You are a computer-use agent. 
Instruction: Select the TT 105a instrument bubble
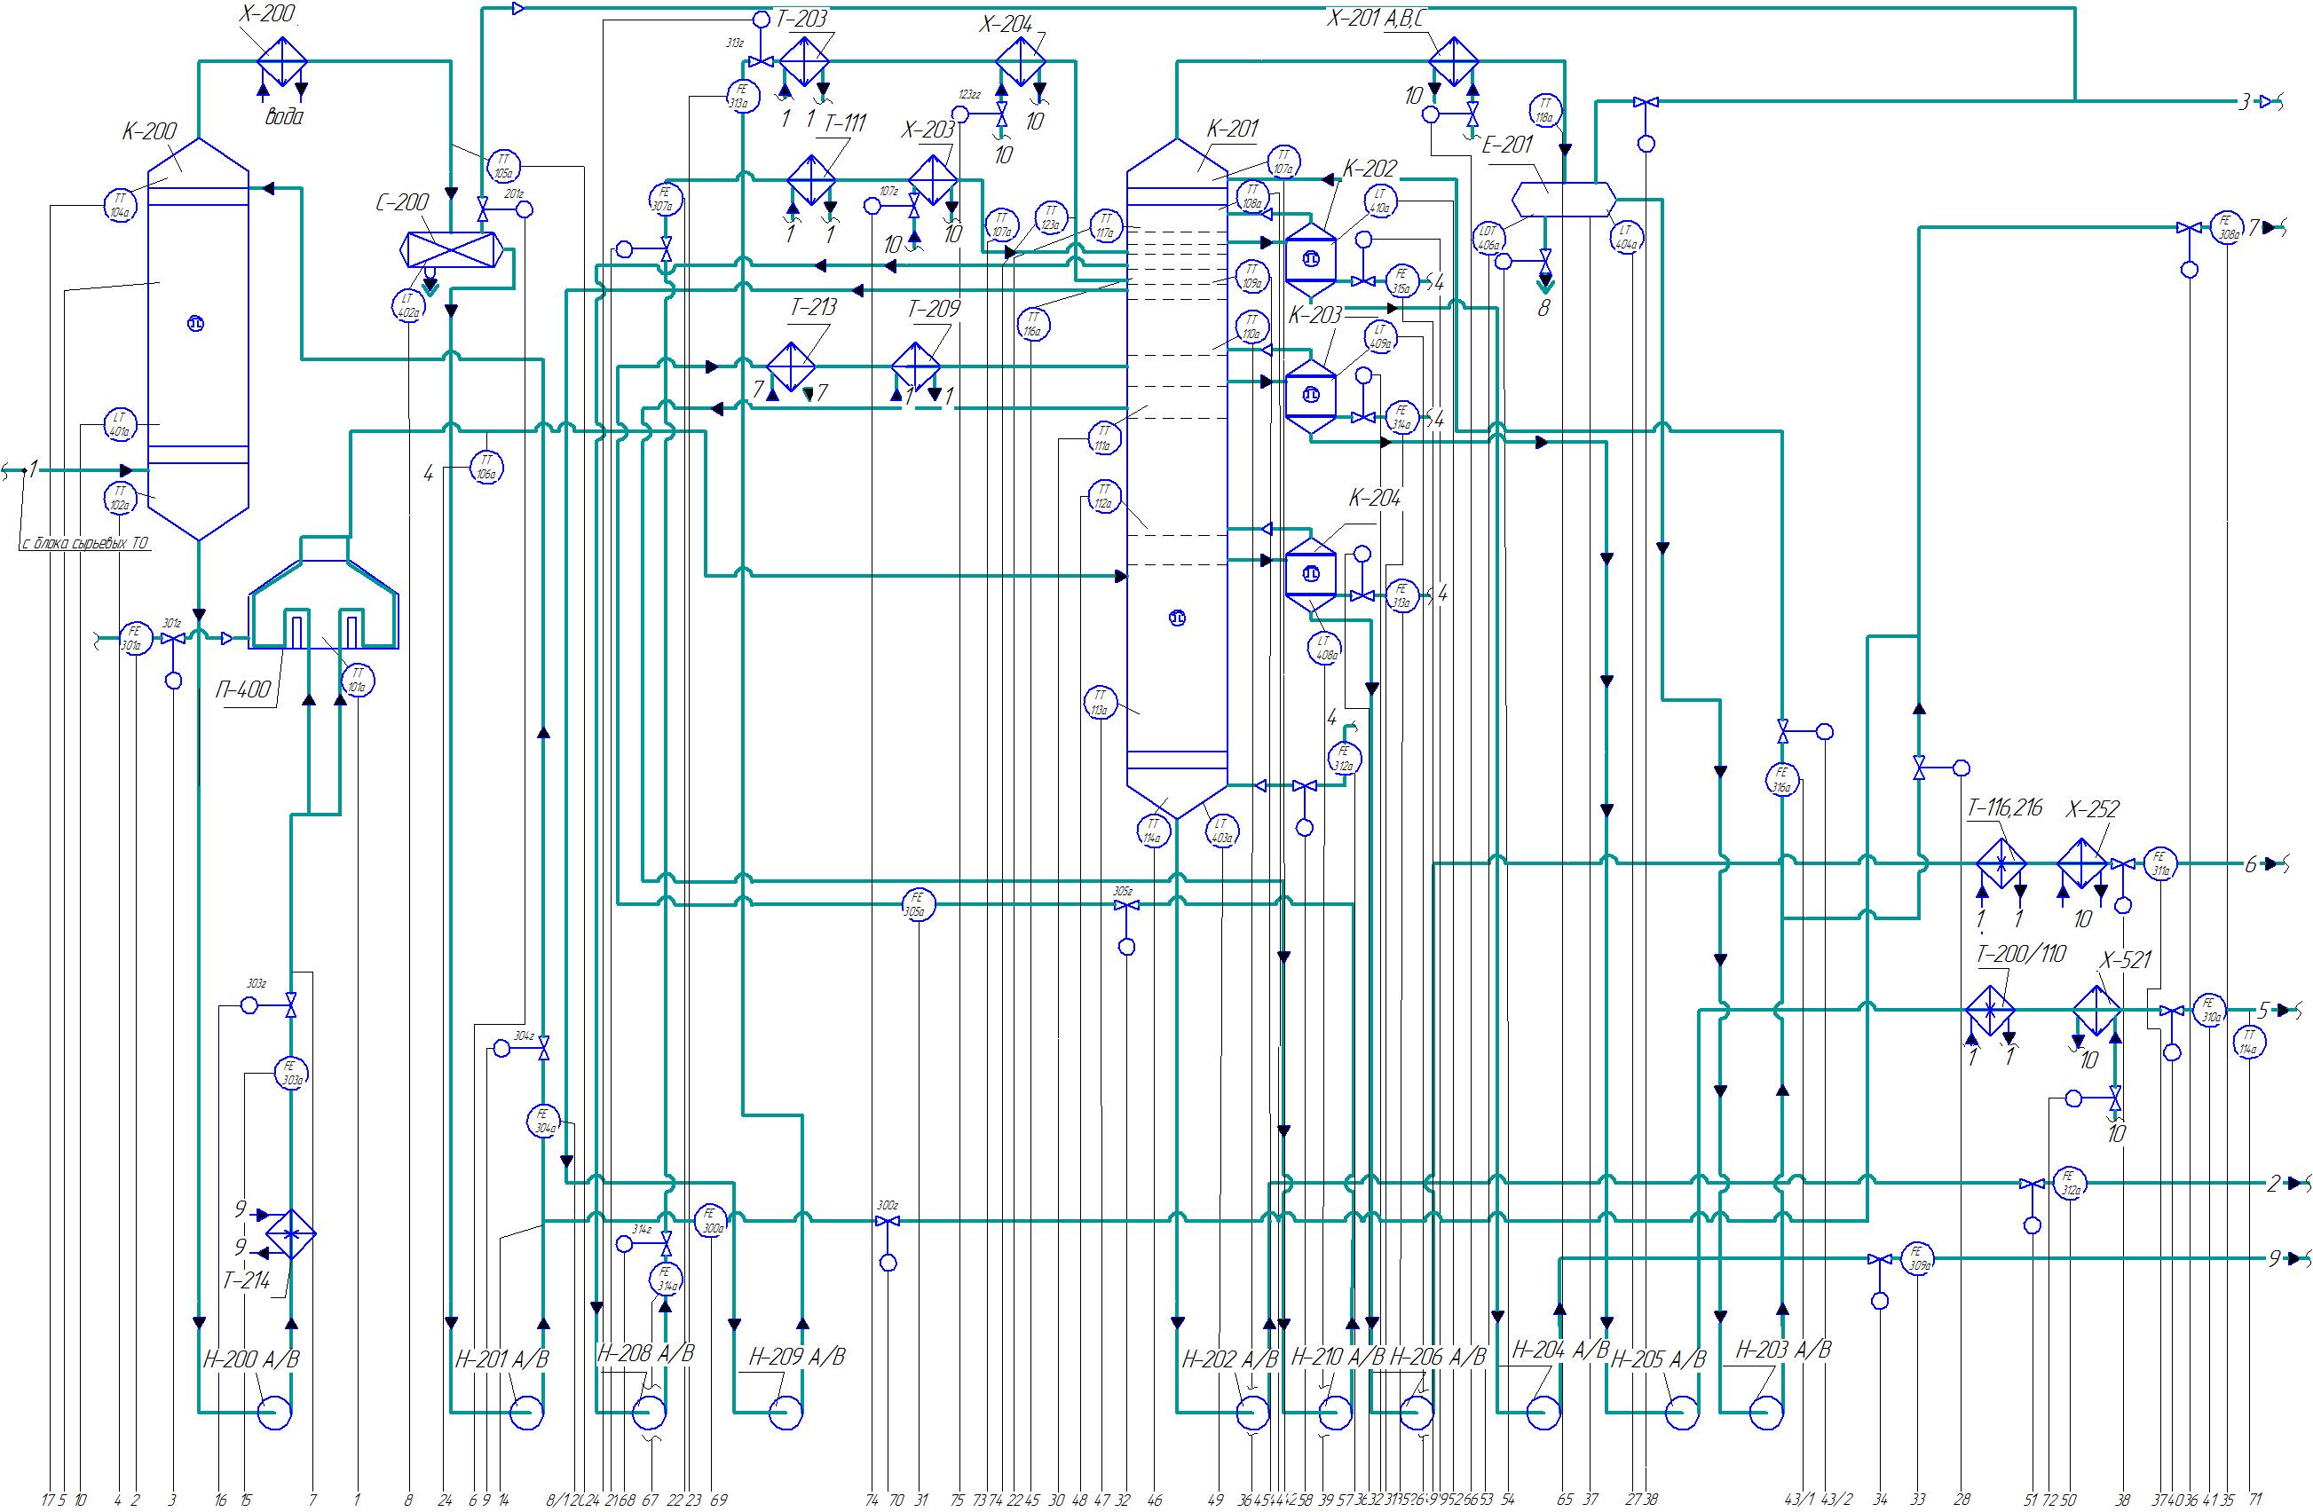(502, 166)
